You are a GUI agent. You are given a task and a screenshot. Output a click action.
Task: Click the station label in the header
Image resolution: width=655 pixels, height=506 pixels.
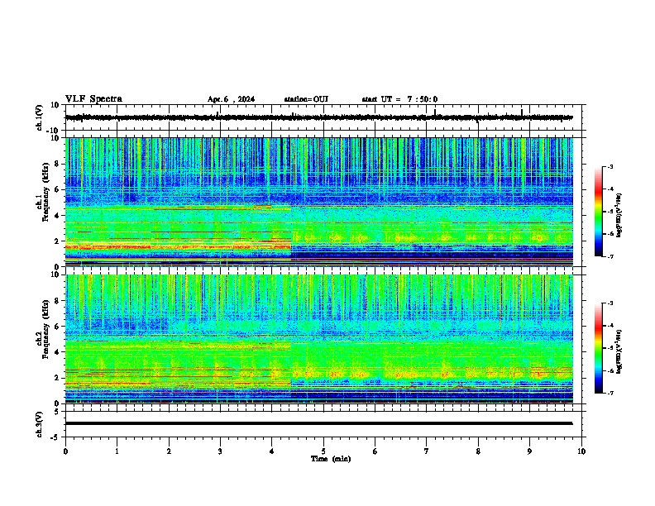point(306,99)
